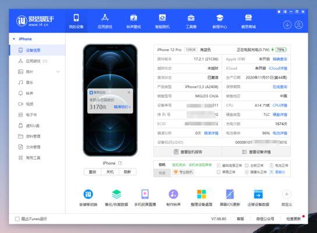Open the iCloud详情 link
Screen dimensions: 317x233
coord(278,68)
